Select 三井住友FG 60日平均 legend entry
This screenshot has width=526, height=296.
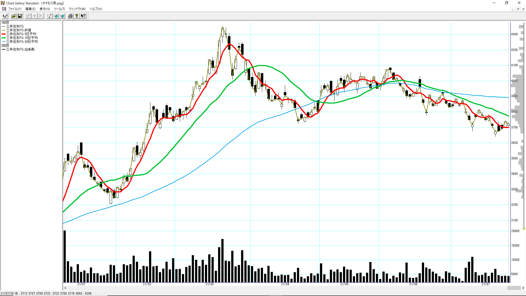pyautogui.click(x=22, y=42)
